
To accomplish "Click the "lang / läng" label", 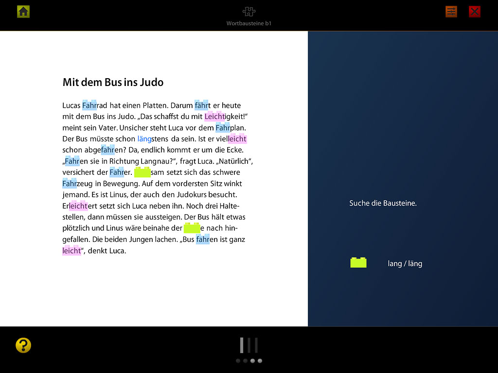I will click(x=405, y=264).
